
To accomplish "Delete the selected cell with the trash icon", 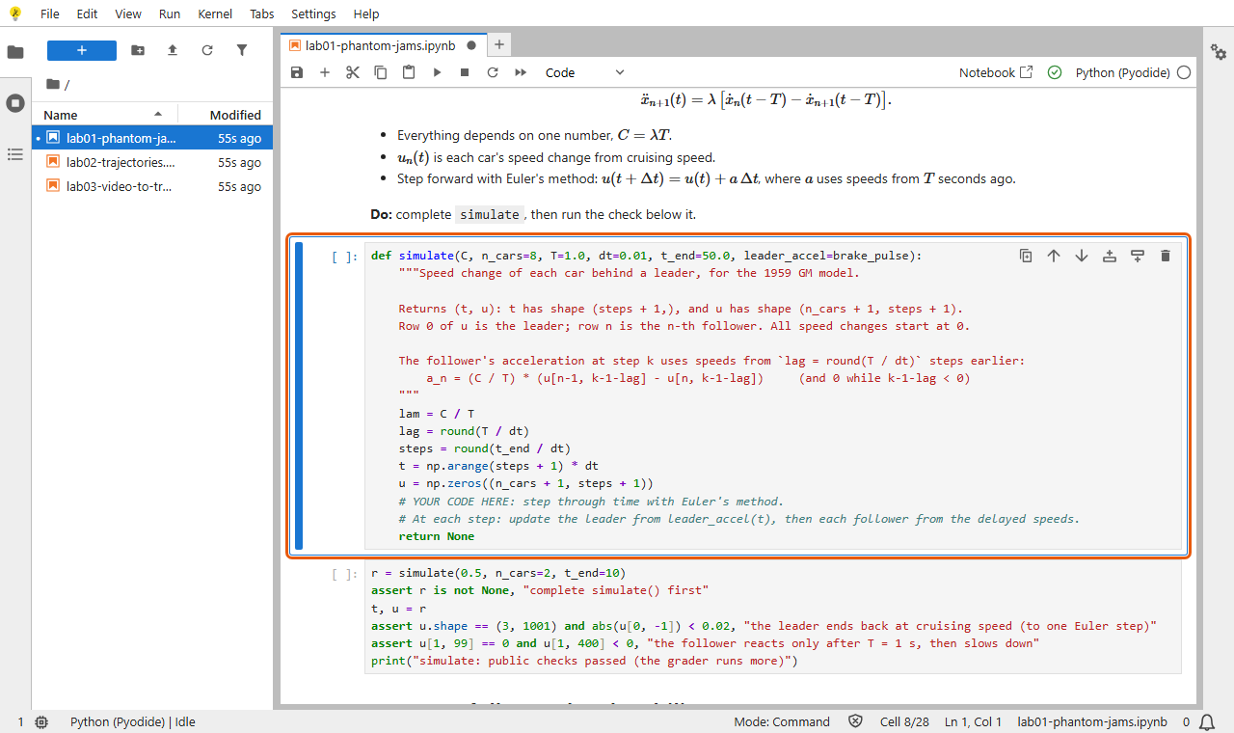I will pos(1166,256).
